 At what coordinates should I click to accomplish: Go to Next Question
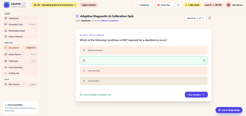[196, 95]
